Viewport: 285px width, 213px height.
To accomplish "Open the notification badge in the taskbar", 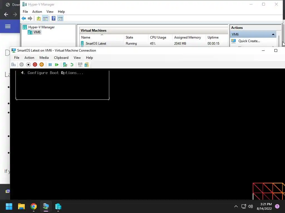I will tap(277, 206).
